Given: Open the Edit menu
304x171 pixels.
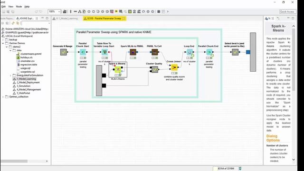Looking at the screenshot, I should tap(3, 7).
